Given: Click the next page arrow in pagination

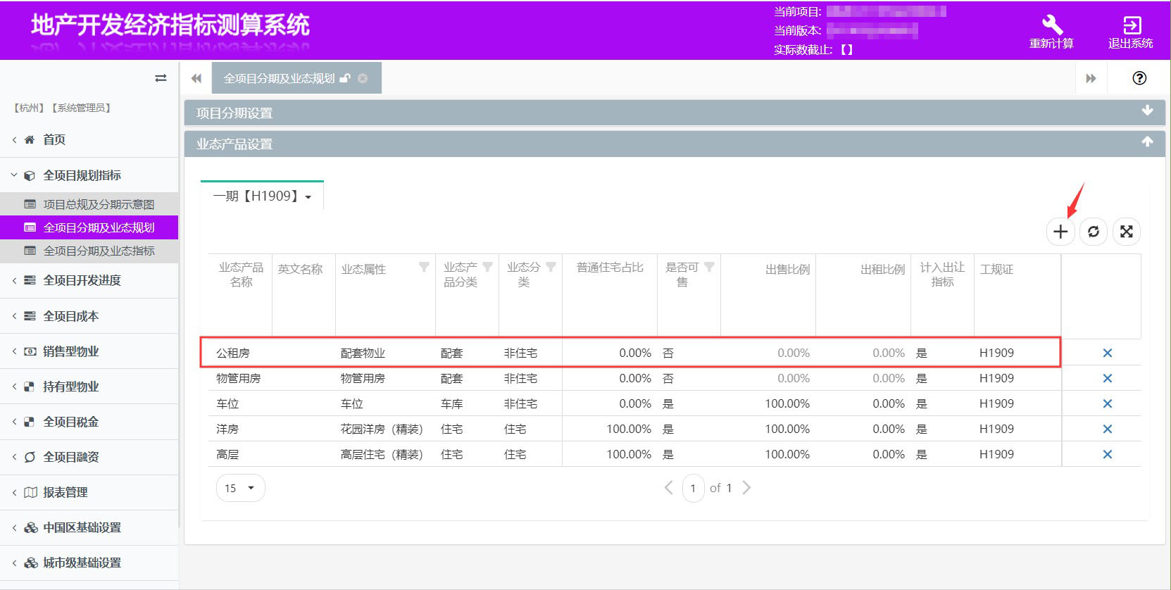Looking at the screenshot, I should tap(747, 488).
